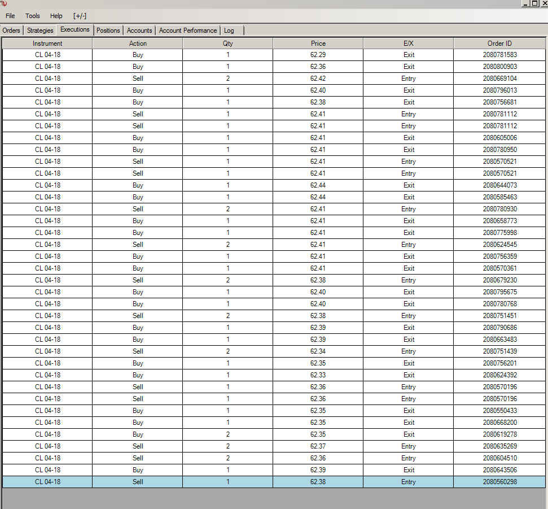Sort by the Order ID column header
Image resolution: width=548 pixels, height=509 pixels.
pyautogui.click(x=499, y=43)
